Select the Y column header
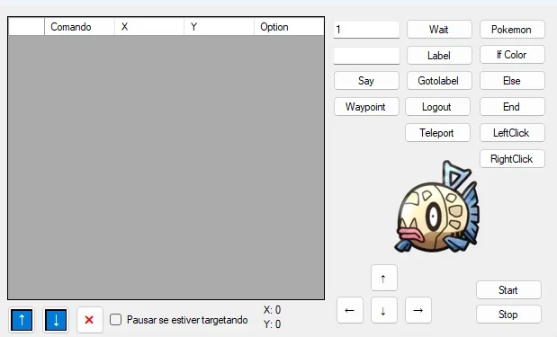The width and height of the screenshot is (557, 337). 219,27
